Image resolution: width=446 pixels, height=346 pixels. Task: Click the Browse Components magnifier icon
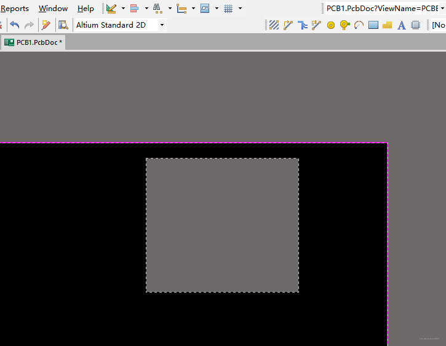point(63,25)
